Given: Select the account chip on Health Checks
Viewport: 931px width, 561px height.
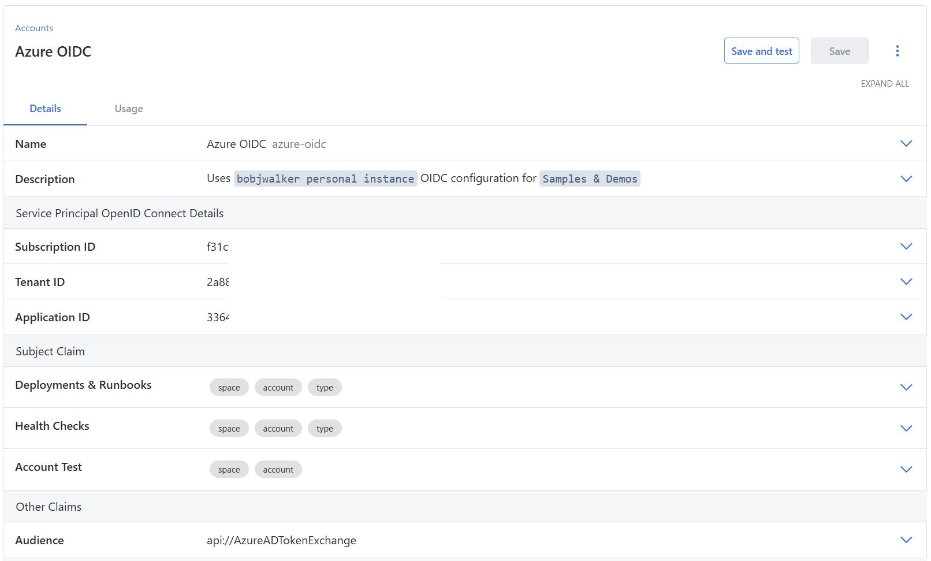Looking at the screenshot, I should pyautogui.click(x=278, y=428).
